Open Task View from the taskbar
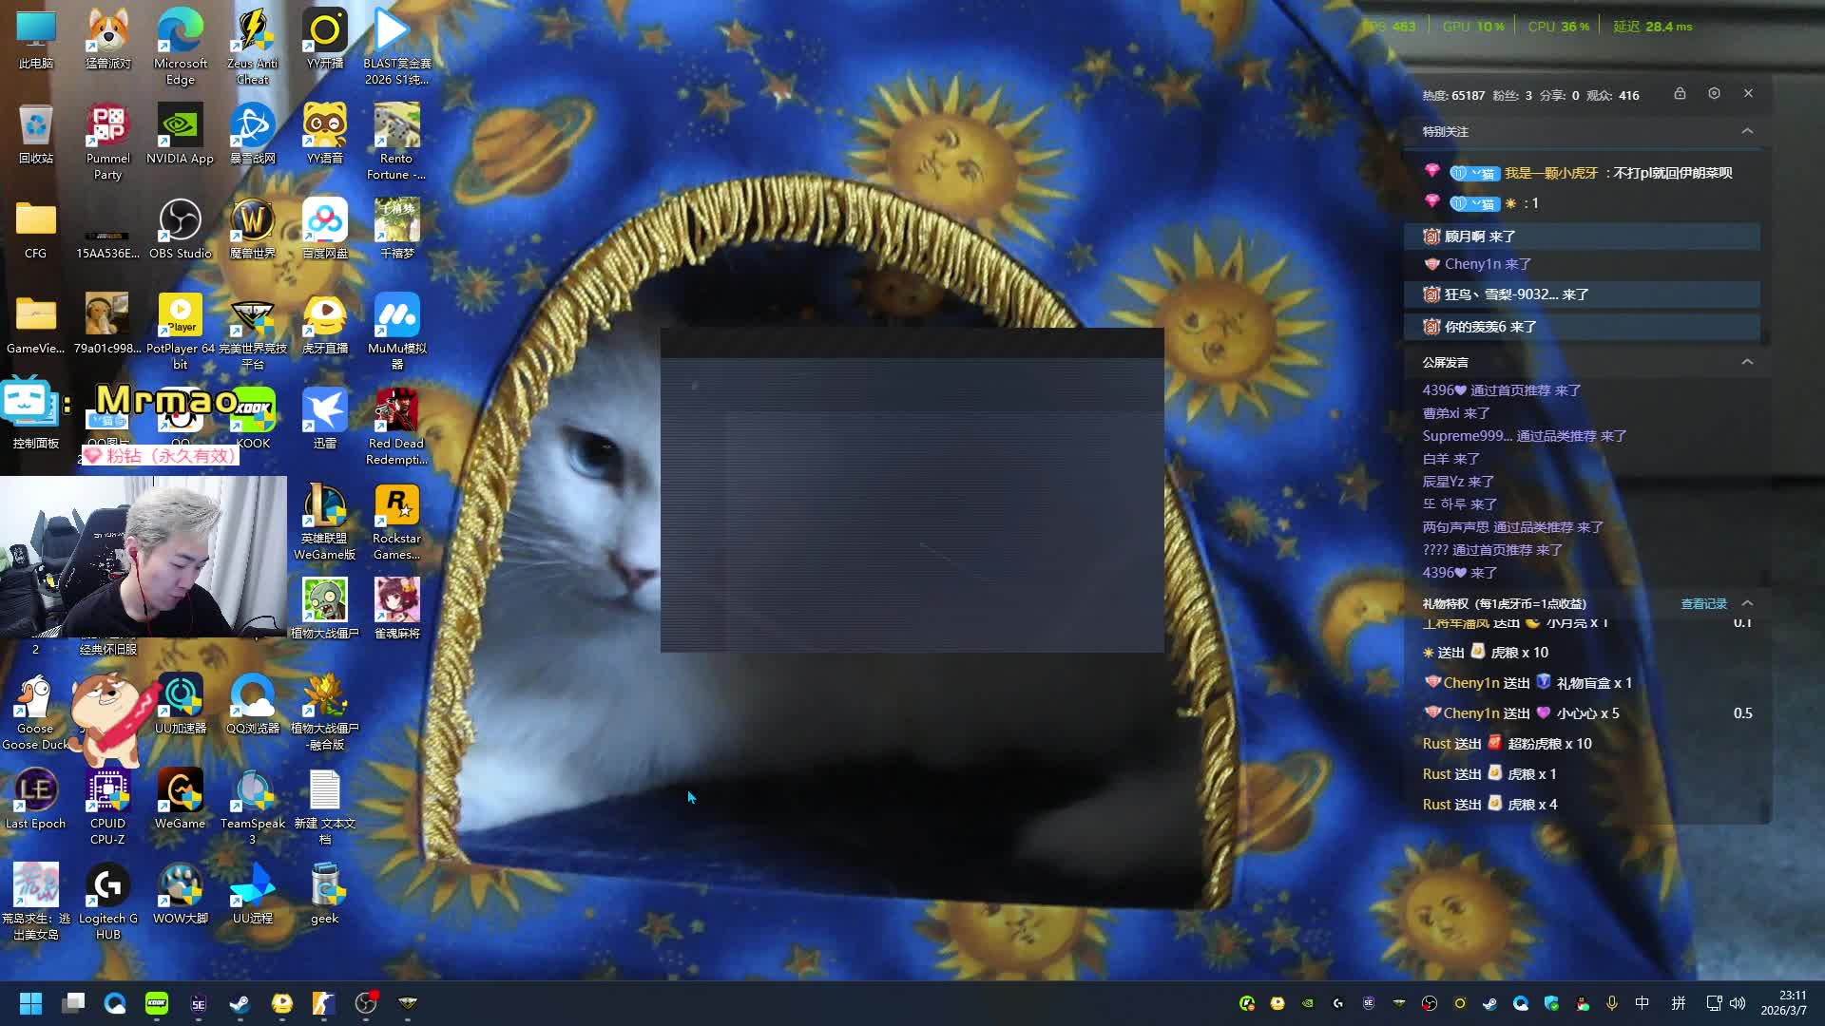The image size is (1825, 1026). point(73,1003)
